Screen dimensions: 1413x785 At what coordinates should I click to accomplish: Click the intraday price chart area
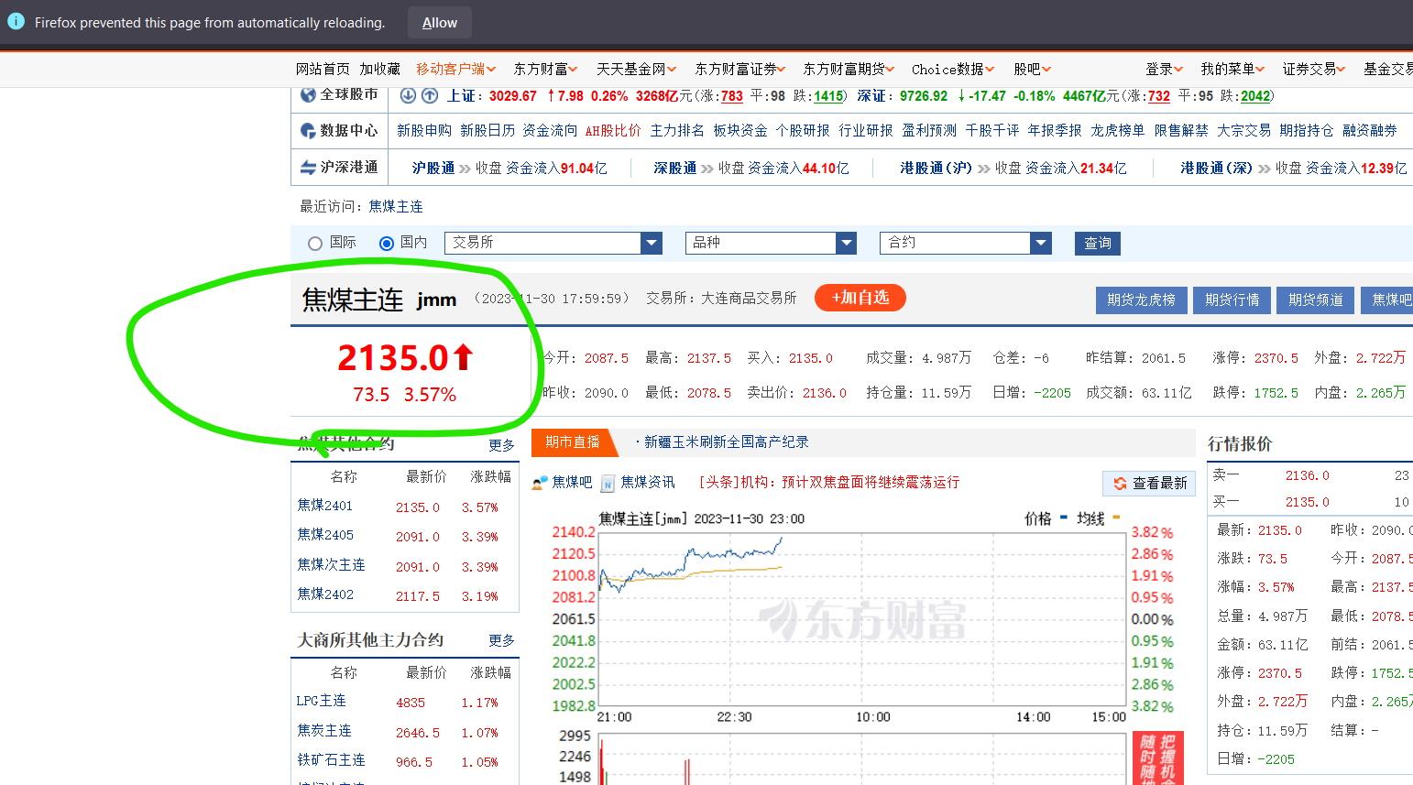click(861, 619)
